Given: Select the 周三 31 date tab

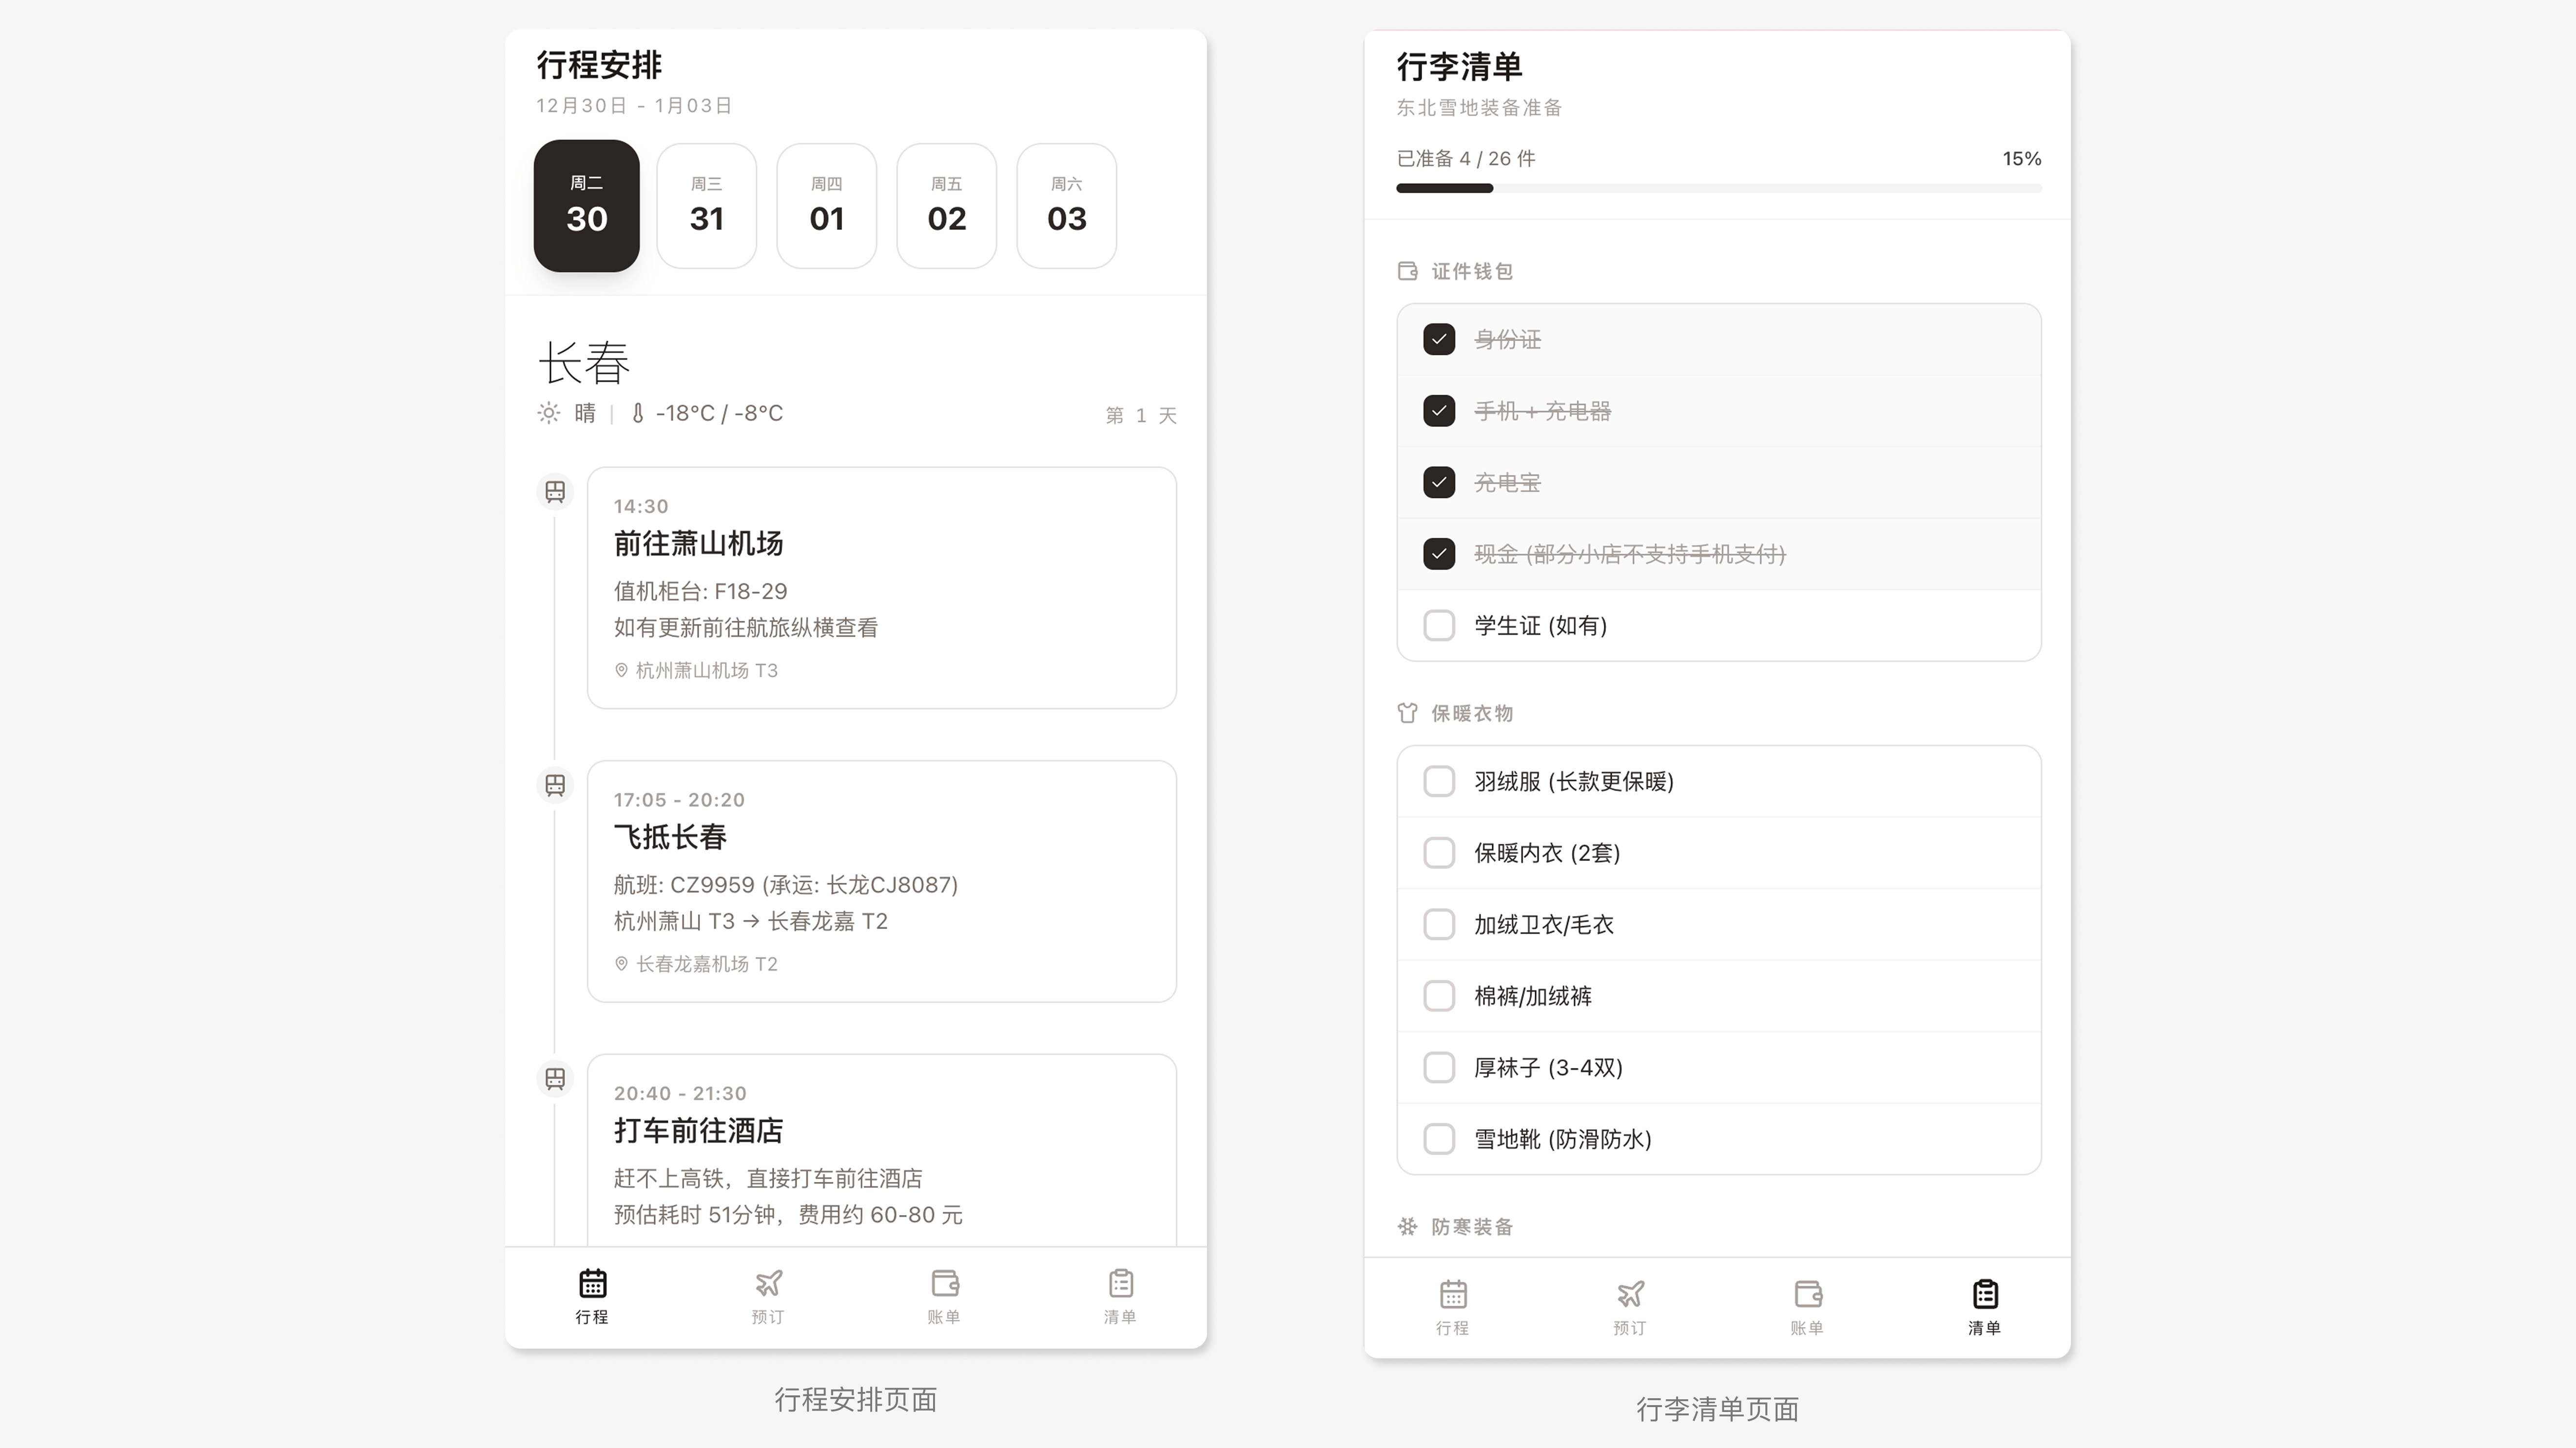Looking at the screenshot, I should tap(707, 206).
